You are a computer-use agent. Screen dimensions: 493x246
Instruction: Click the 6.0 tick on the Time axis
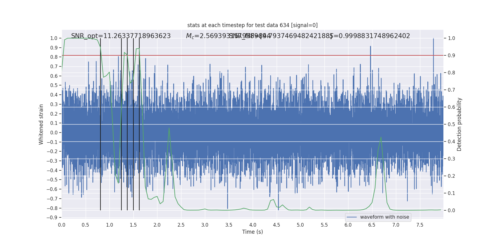point(348,225)
